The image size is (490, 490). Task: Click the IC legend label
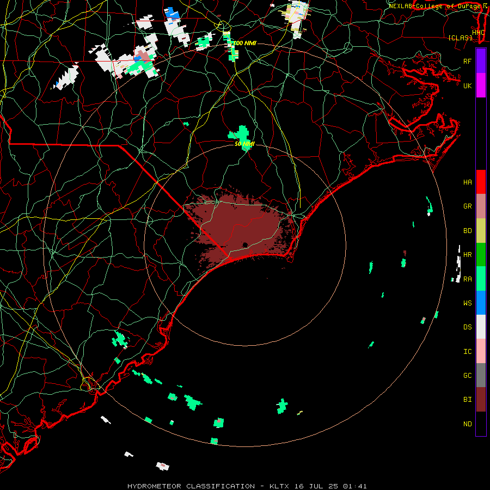tap(467, 351)
